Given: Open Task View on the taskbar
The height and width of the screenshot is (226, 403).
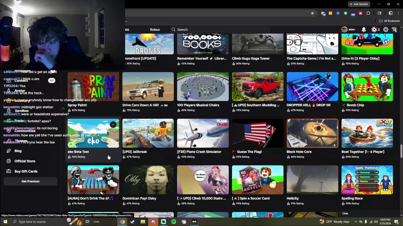Looking at the screenshot, I should (x=88, y=222).
